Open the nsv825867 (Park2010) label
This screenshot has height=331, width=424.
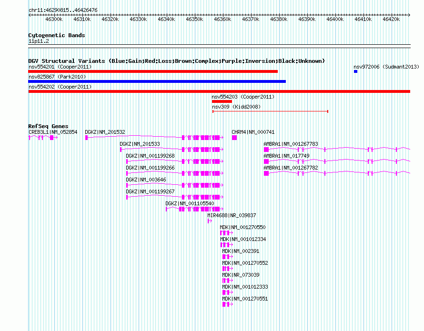click(x=57, y=77)
